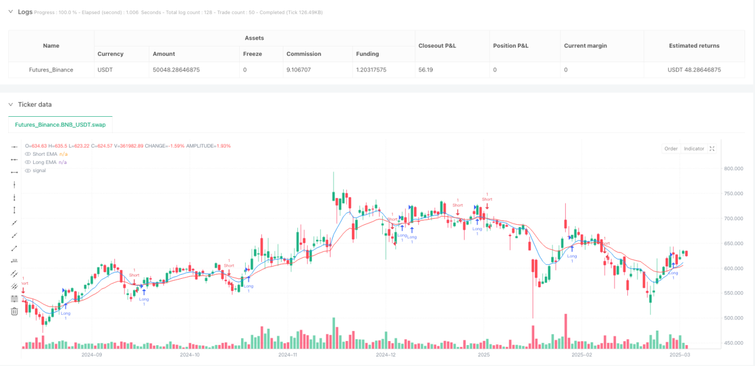The width and height of the screenshot is (755, 366).
Task: Click the Order button on chart
Action: (x=671, y=149)
